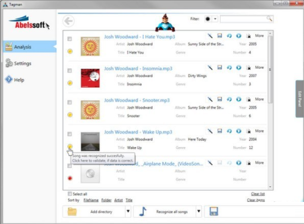Save tags for Snooter.mp3
The height and width of the screenshot is (224, 304).
(220, 100)
